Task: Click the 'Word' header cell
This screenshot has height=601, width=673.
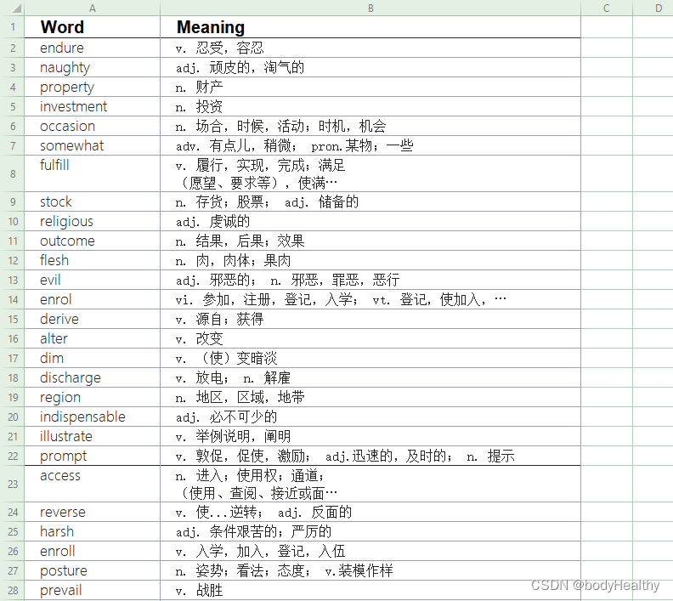Action: coord(93,27)
